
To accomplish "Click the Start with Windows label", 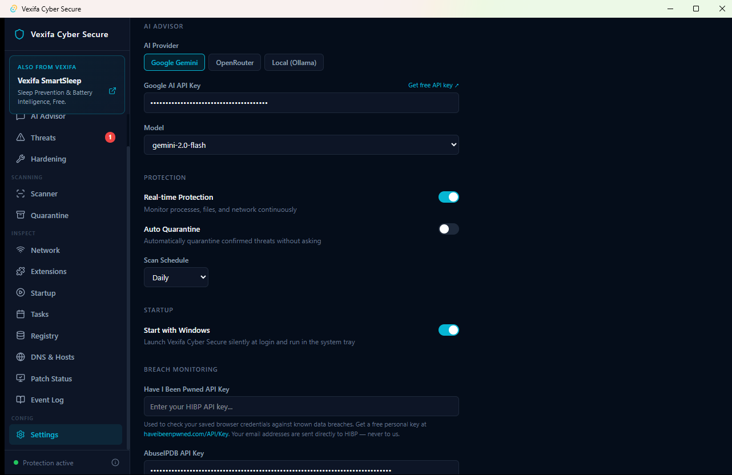I will pyautogui.click(x=177, y=330).
